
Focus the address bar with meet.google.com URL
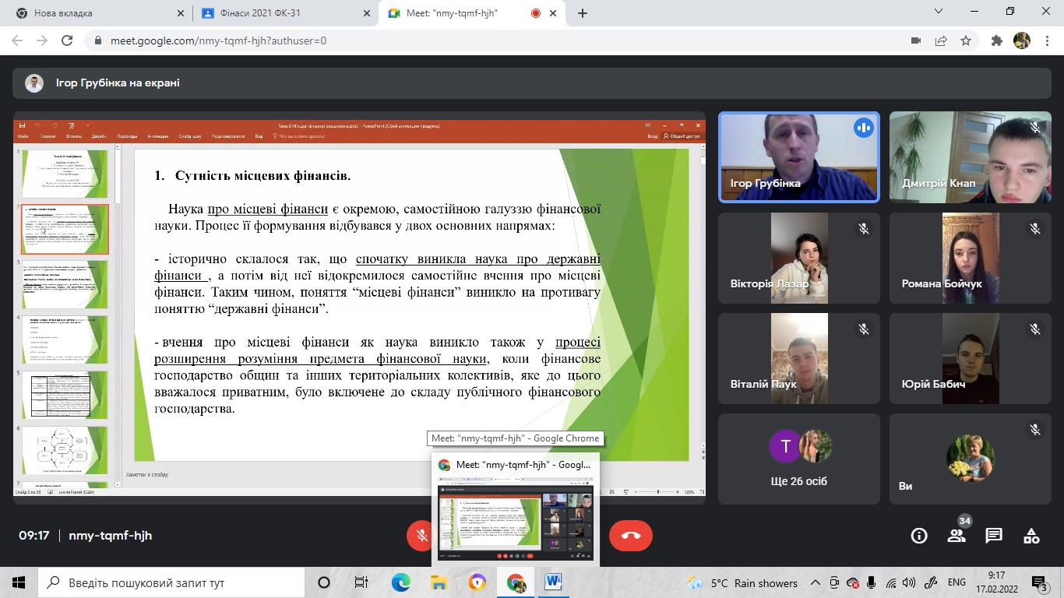point(499,41)
